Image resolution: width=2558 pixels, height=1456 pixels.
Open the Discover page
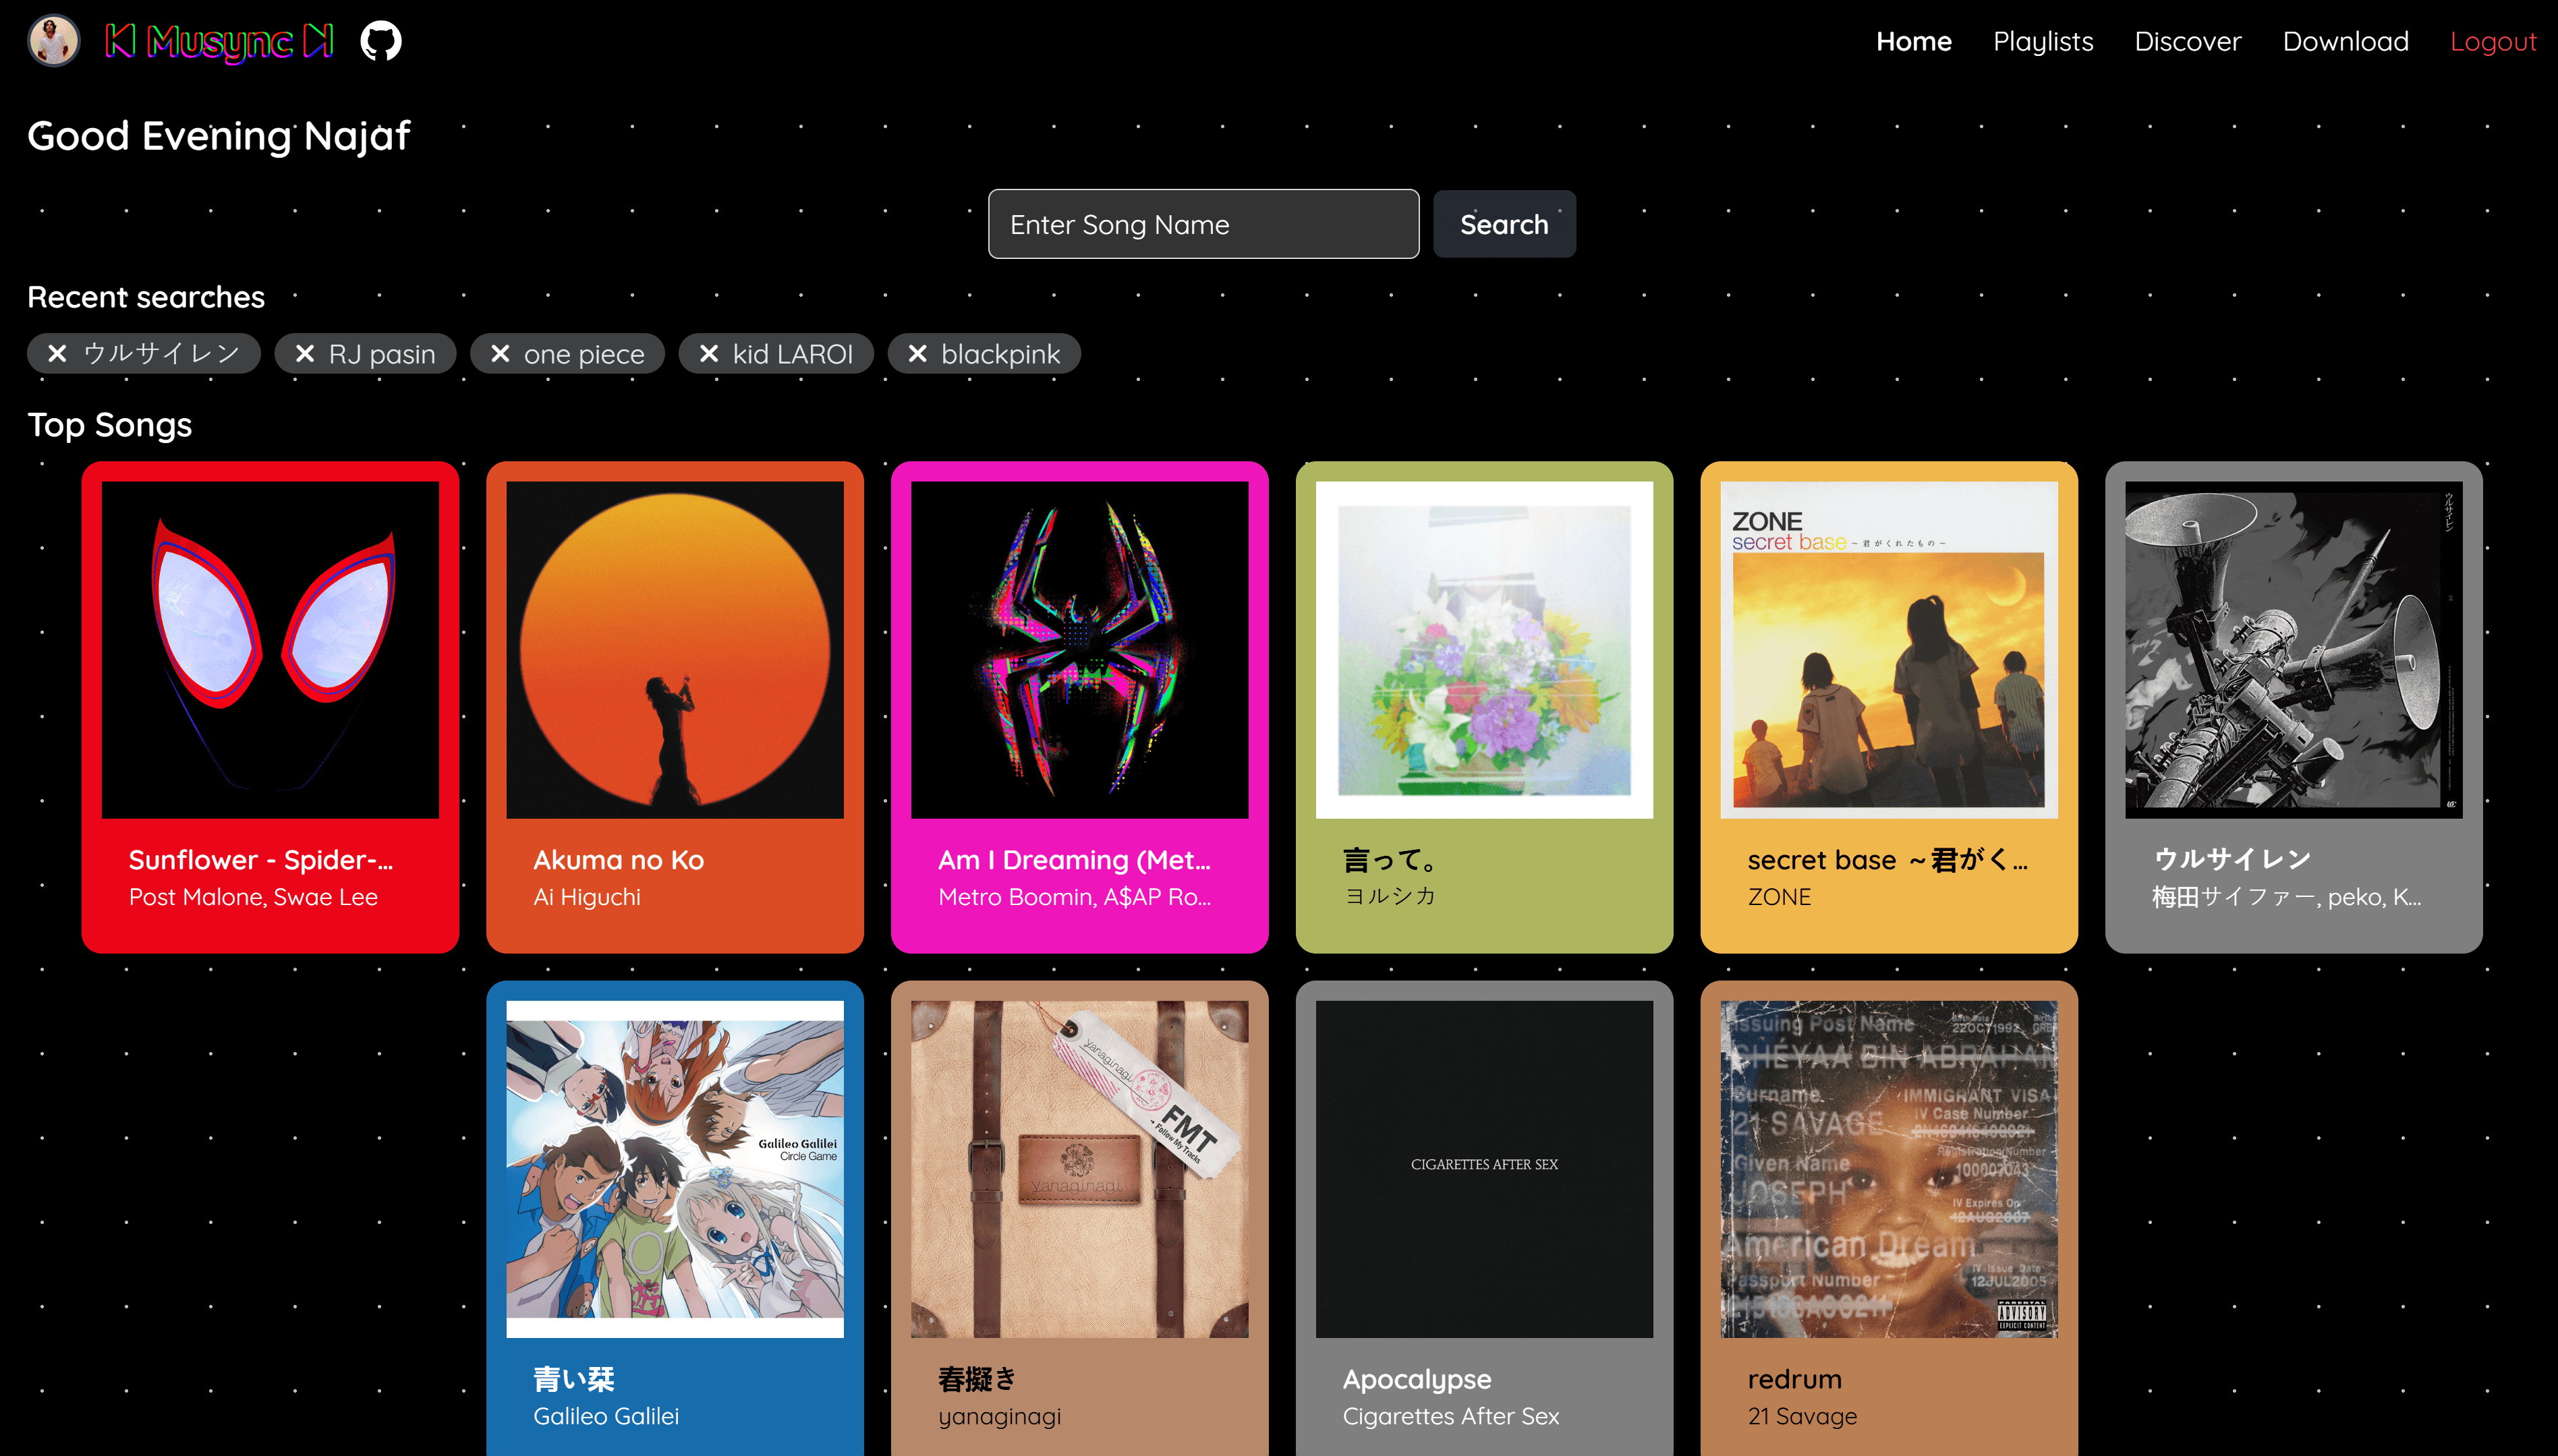[2187, 41]
